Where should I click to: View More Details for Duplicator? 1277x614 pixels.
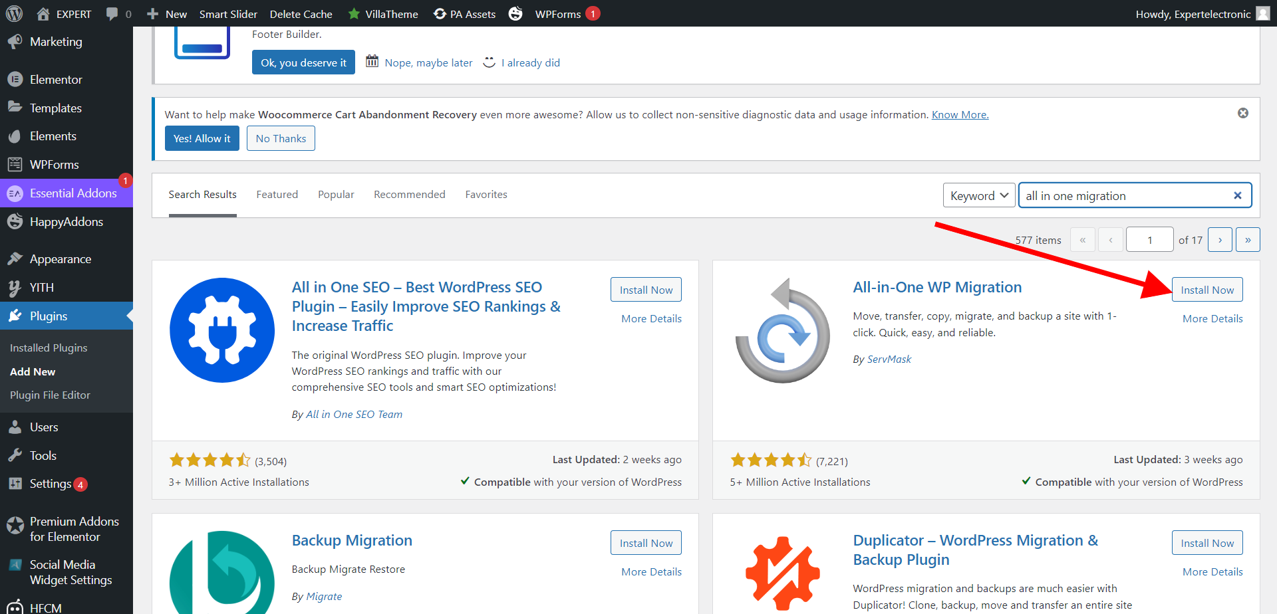tap(1212, 572)
